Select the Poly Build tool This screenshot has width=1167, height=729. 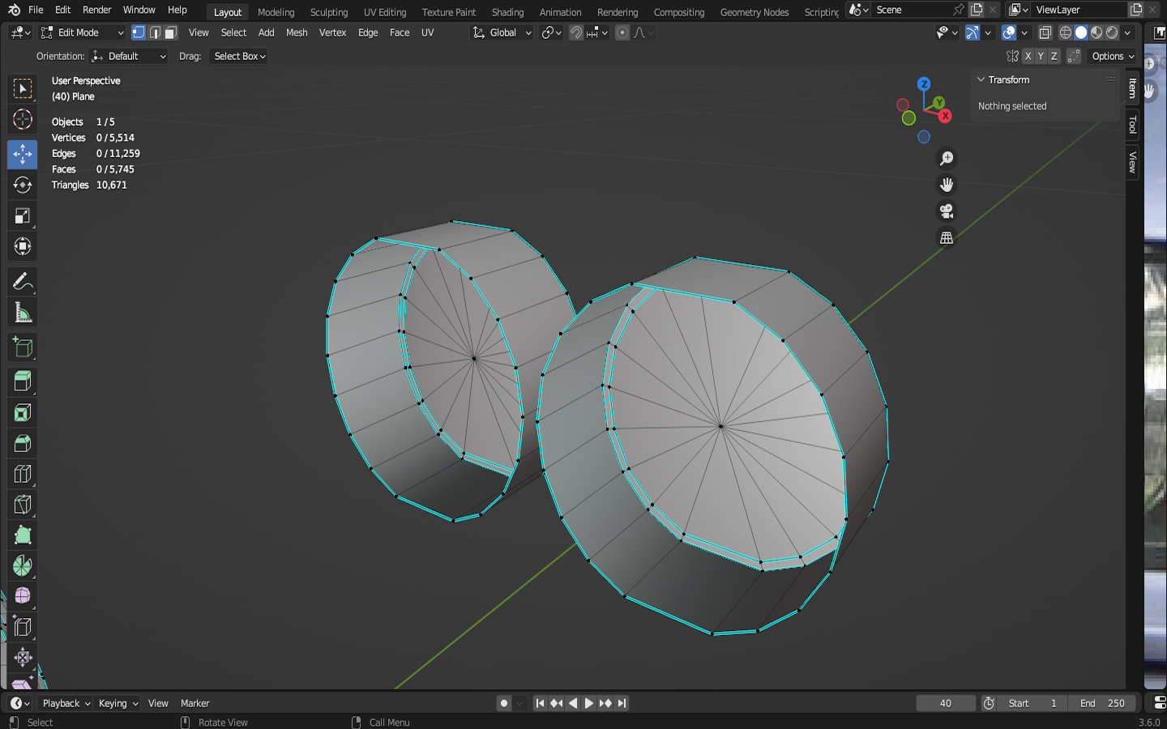coord(22,535)
